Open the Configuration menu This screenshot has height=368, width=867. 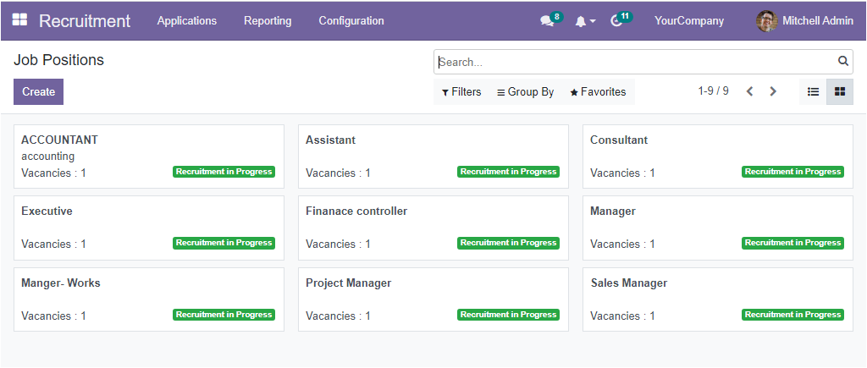click(351, 20)
